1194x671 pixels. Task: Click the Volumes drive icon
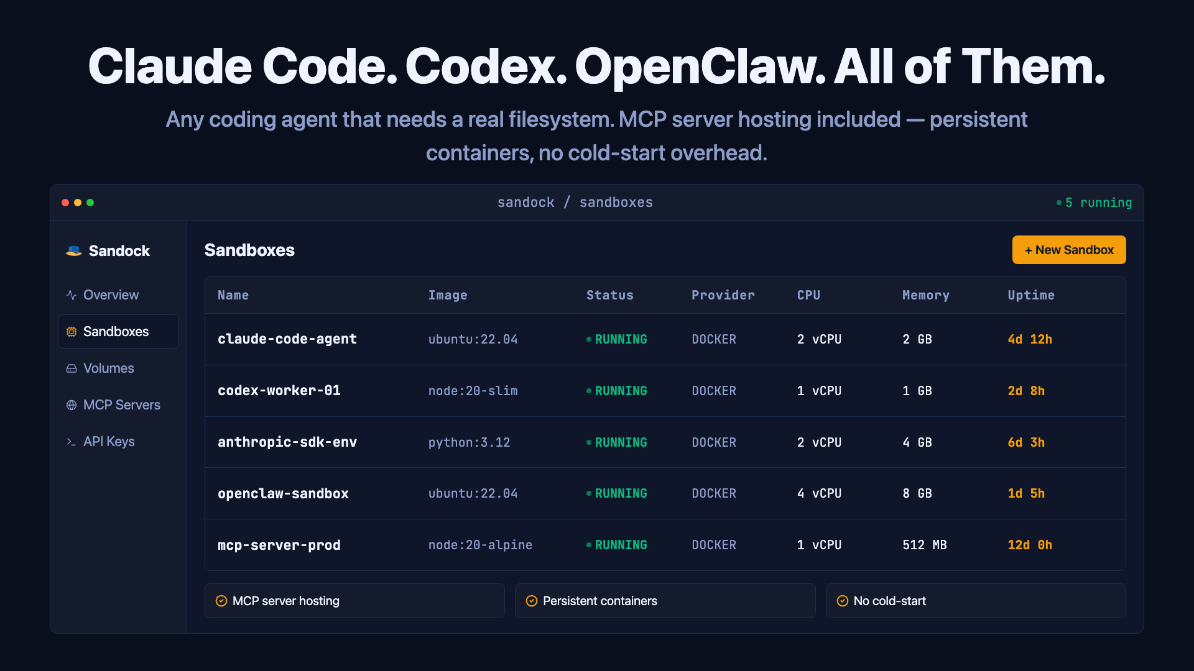(x=72, y=368)
